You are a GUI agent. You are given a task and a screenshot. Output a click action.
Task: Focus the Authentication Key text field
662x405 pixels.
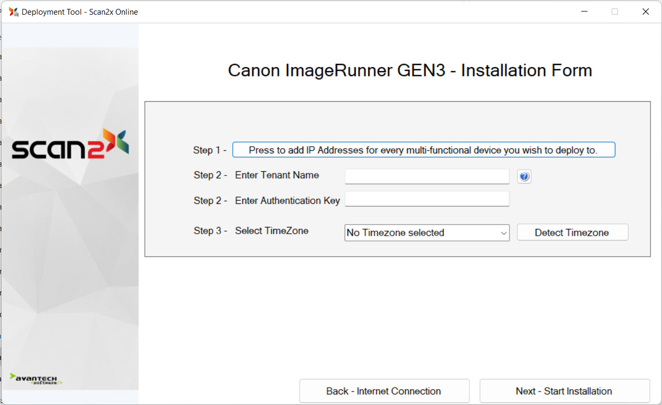pos(426,199)
